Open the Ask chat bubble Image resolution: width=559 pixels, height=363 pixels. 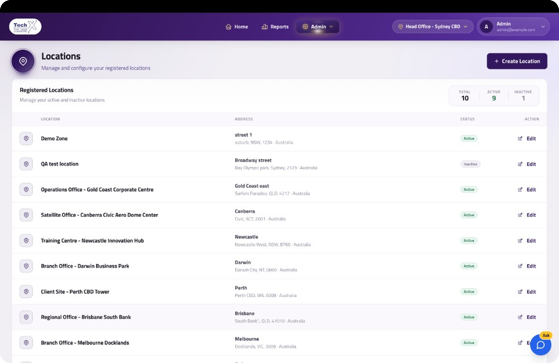[540, 345]
